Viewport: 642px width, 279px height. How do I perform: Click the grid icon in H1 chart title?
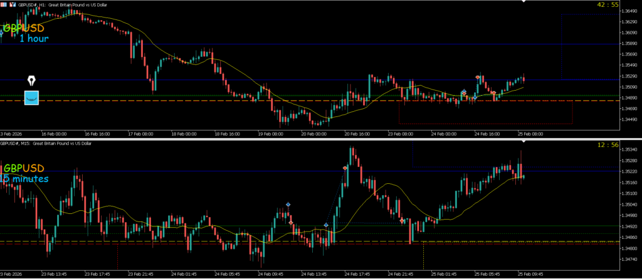click(x=4, y=4)
